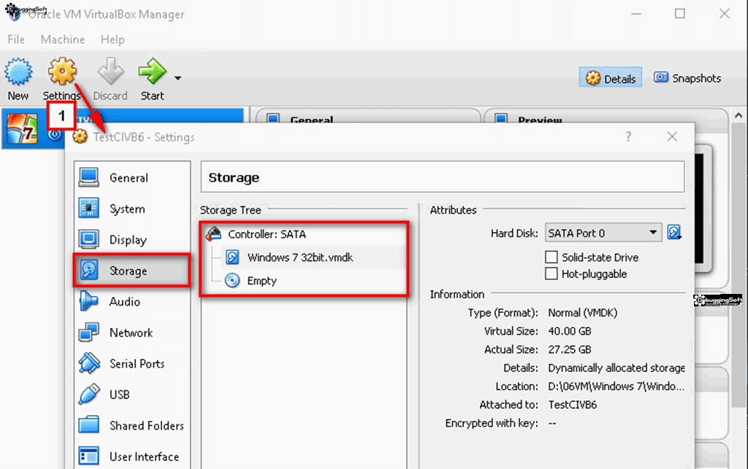The width and height of the screenshot is (748, 469).
Task: Select the Storage settings category
Action: (132, 271)
